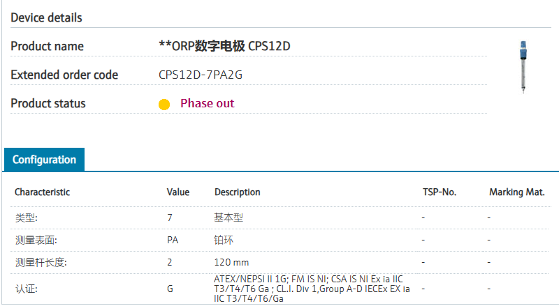Click the yellow Phase out status indicator

click(x=164, y=105)
